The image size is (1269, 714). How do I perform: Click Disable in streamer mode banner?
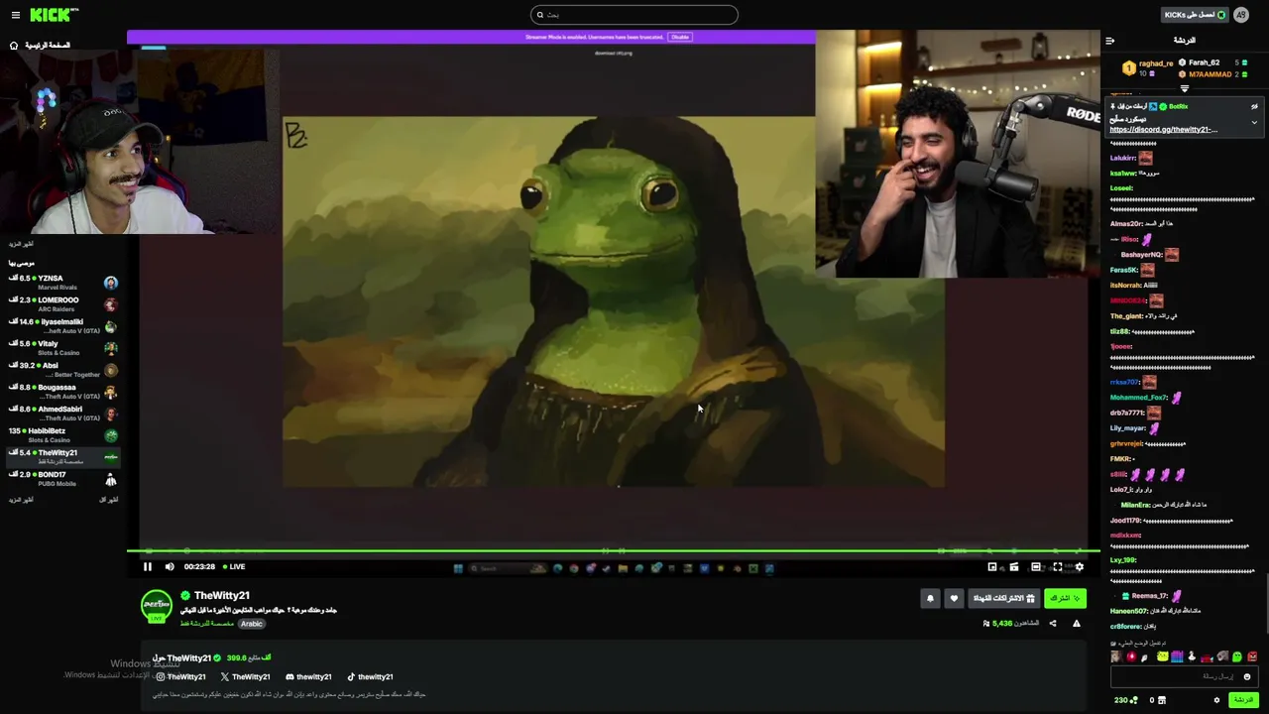click(x=680, y=37)
